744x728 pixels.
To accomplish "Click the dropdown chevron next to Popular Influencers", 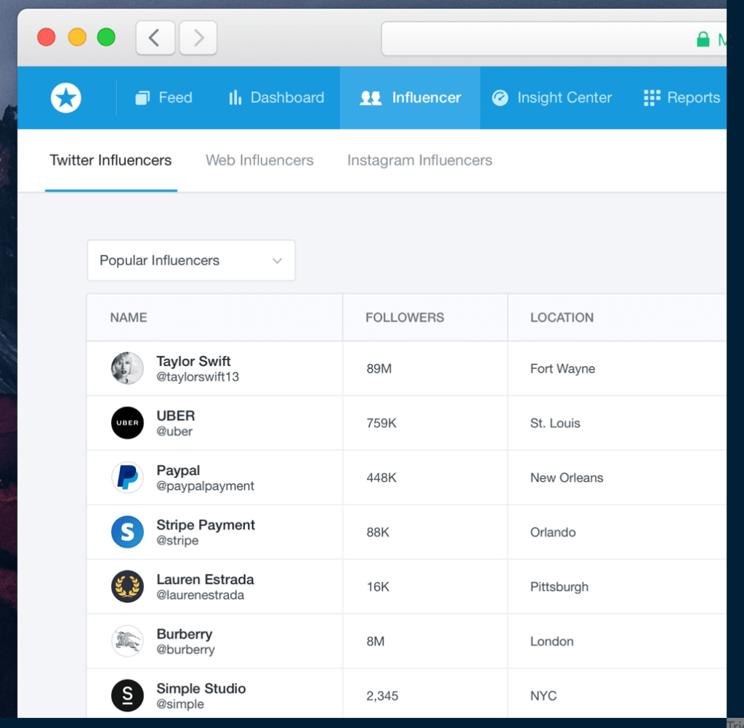I will (x=277, y=261).
